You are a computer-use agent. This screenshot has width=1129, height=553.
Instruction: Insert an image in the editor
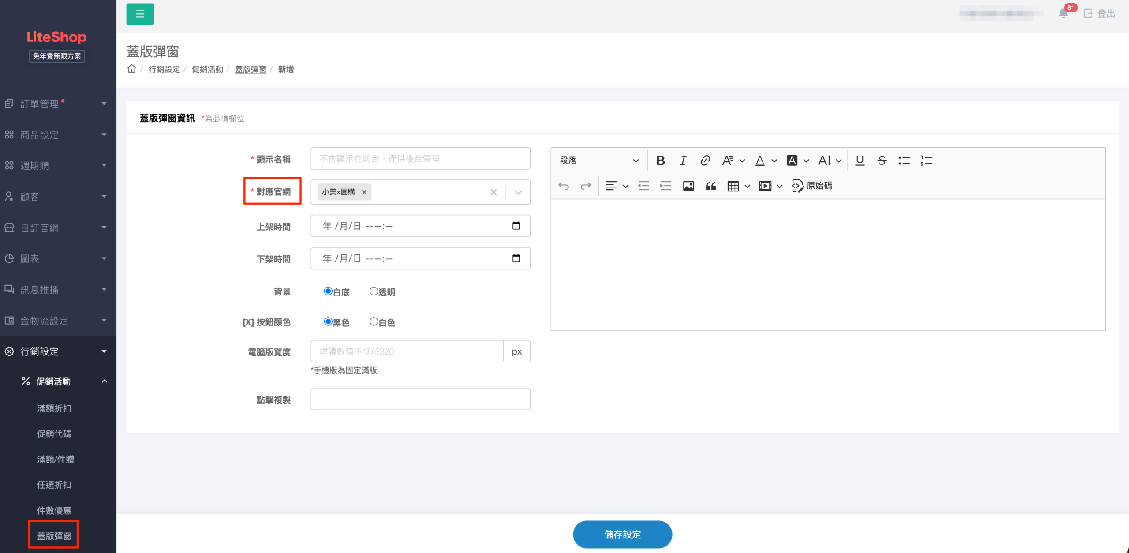(688, 186)
